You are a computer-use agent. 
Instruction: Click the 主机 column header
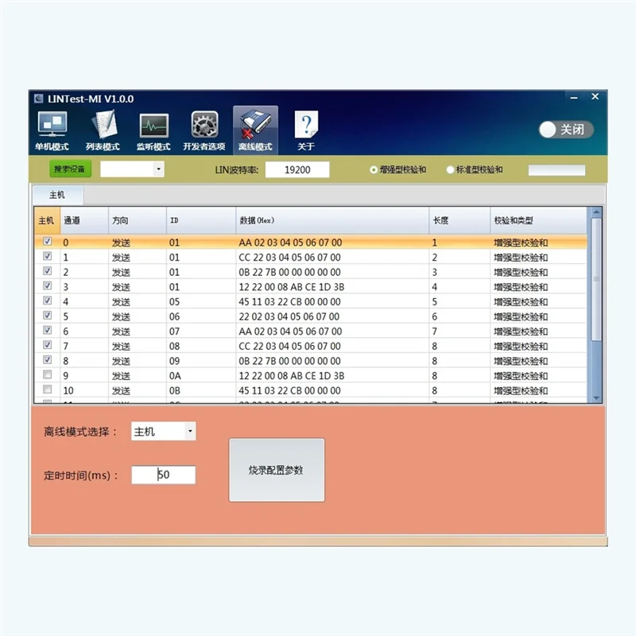pyautogui.click(x=47, y=220)
